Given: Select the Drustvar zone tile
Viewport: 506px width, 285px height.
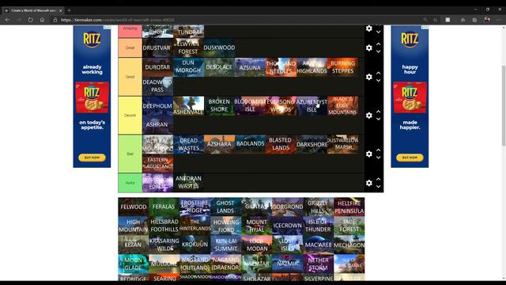Looking at the screenshot, I should coord(157,47).
